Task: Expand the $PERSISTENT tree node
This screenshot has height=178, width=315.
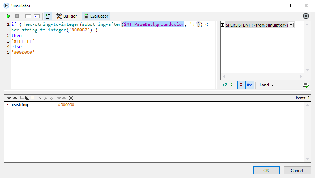Action: tap(223, 25)
